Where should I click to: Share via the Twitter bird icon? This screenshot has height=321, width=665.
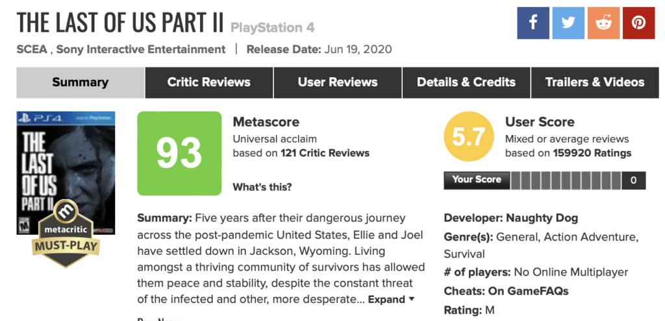[x=568, y=23]
